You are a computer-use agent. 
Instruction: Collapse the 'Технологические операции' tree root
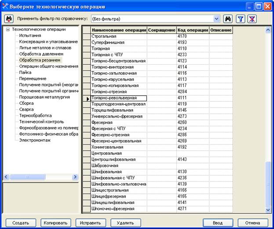pyautogui.click(x=7, y=30)
